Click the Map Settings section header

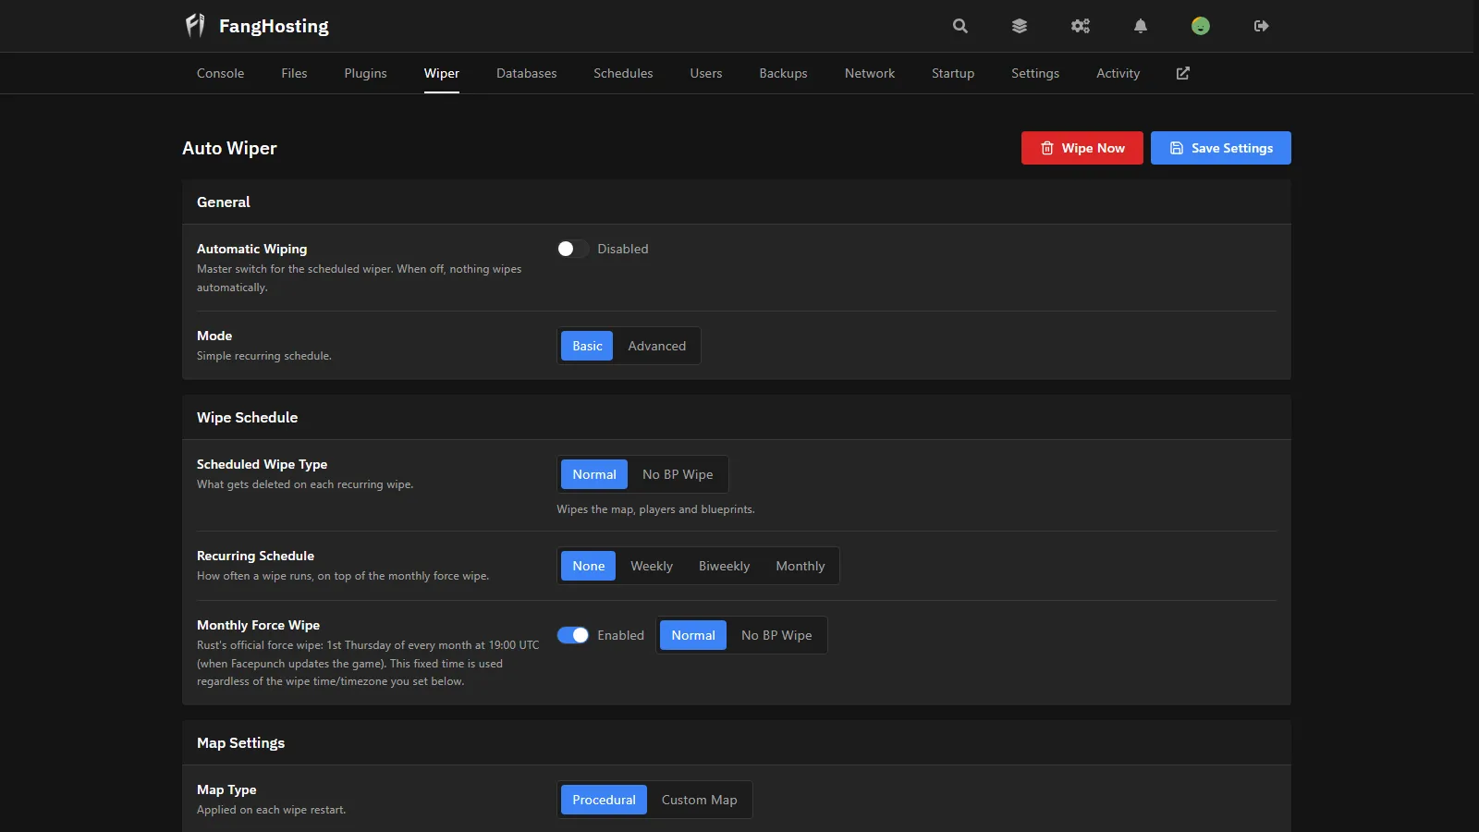pos(240,742)
